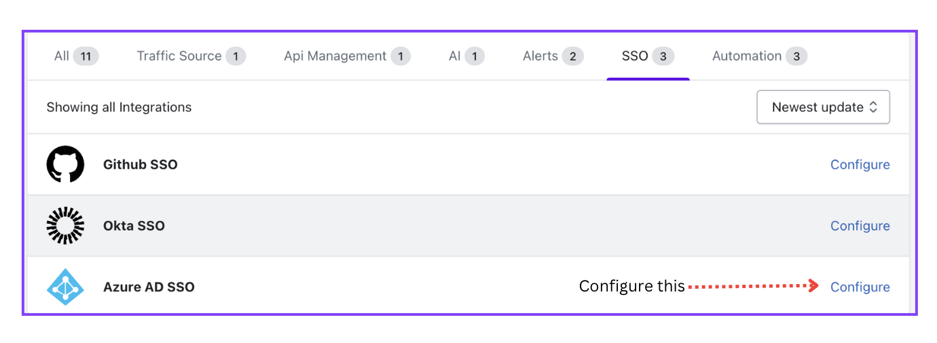Configure the Github SSO integration

pos(860,165)
